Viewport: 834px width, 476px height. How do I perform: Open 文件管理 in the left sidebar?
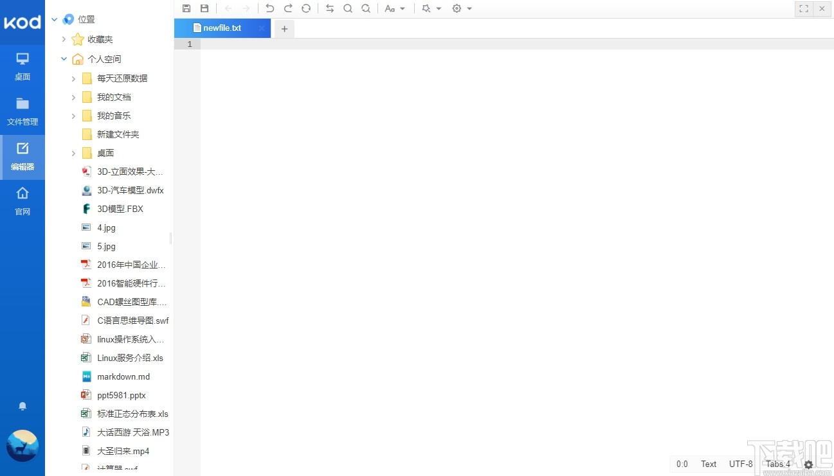[x=23, y=112]
